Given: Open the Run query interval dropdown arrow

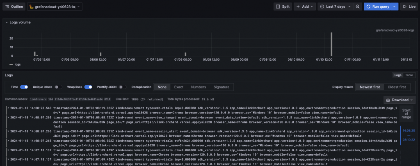Looking at the screenshot, I should pos(394,7).
